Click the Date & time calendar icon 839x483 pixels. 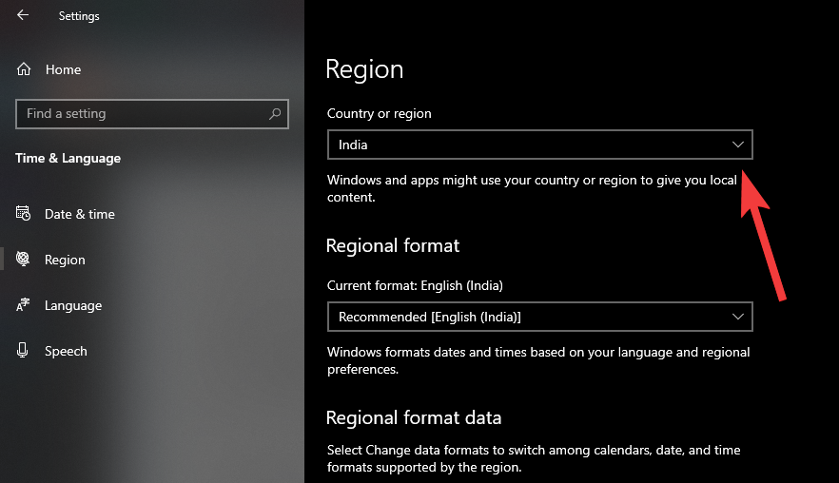coord(24,214)
